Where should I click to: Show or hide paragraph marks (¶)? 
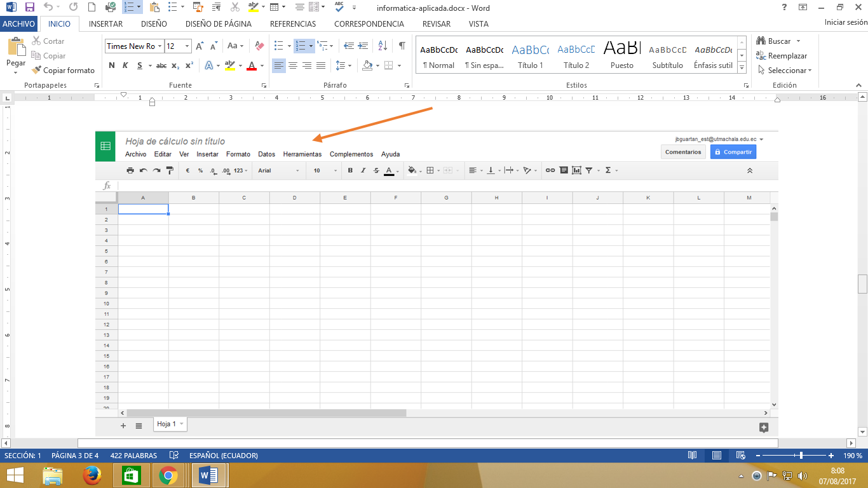[402, 46]
